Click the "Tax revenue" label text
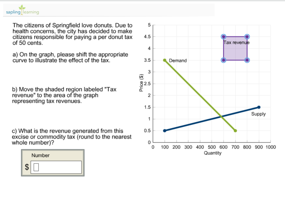The height and width of the screenshot is (211, 285). pyautogui.click(x=236, y=43)
